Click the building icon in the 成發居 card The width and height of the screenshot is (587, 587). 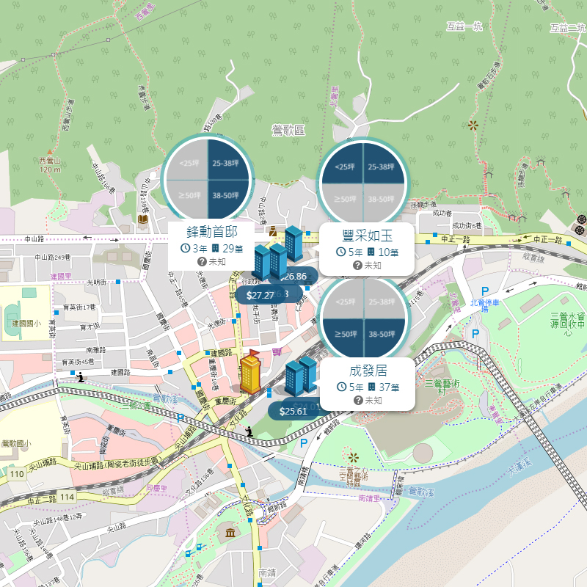[371, 387]
